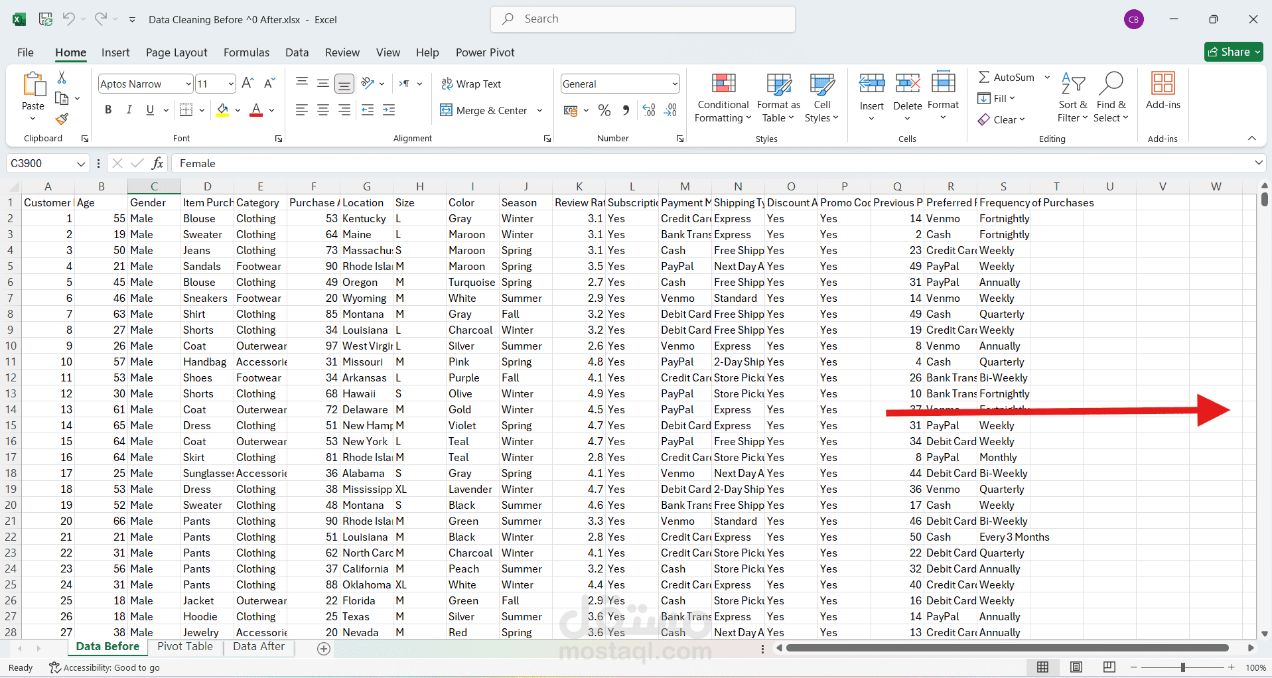Open Font Settings dialog launcher
Screen dimensions: 1272x678
click(279, 139)
